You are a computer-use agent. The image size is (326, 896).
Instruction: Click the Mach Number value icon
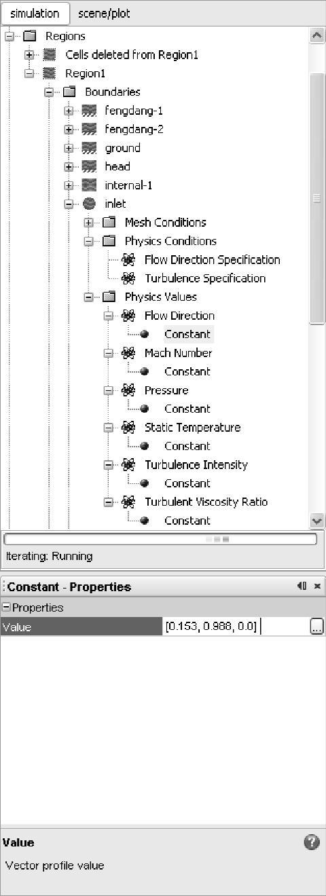pyautogui.click(x=128, y=353)
